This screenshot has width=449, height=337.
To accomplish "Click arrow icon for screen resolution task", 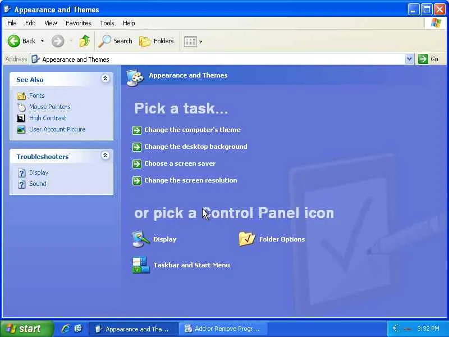I will pos(137,181).
